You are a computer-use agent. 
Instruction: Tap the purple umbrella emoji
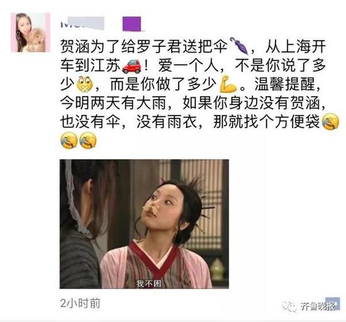click(239, 46)
